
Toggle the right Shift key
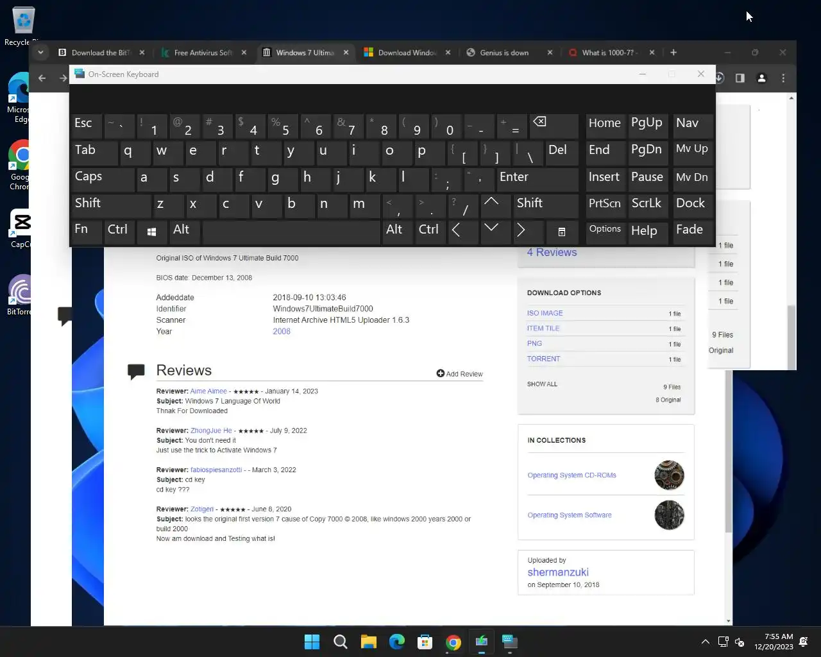(x=546, y=205)
